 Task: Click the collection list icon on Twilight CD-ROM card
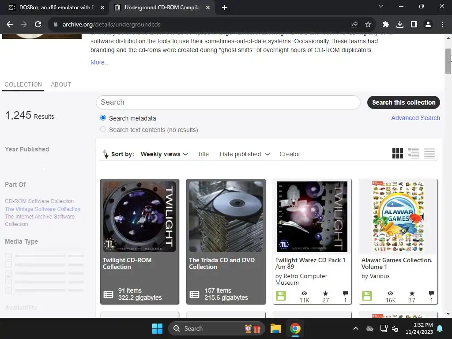point(109,294)
